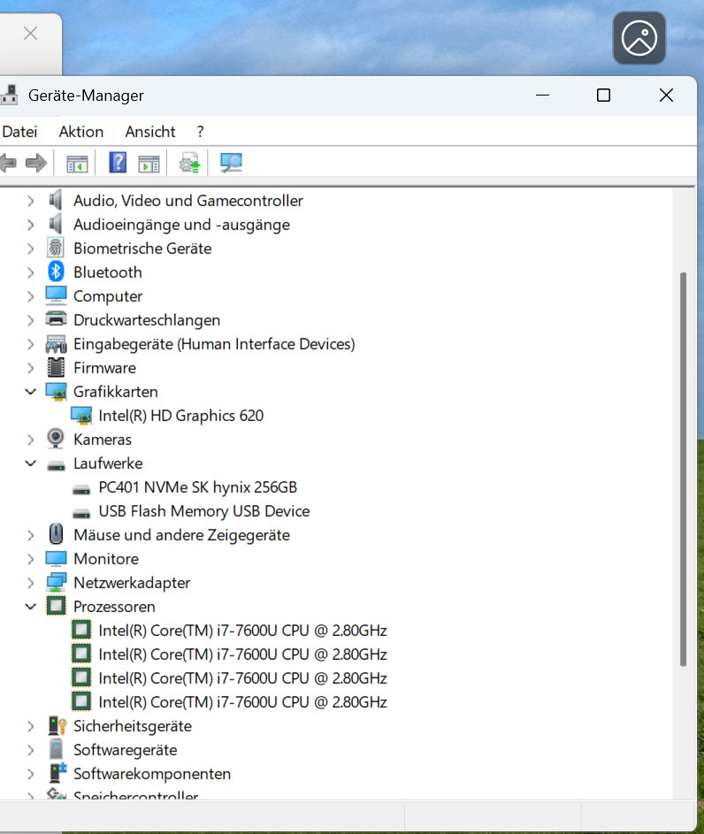Click the Bluetooth category icon

tap(57, 272)
